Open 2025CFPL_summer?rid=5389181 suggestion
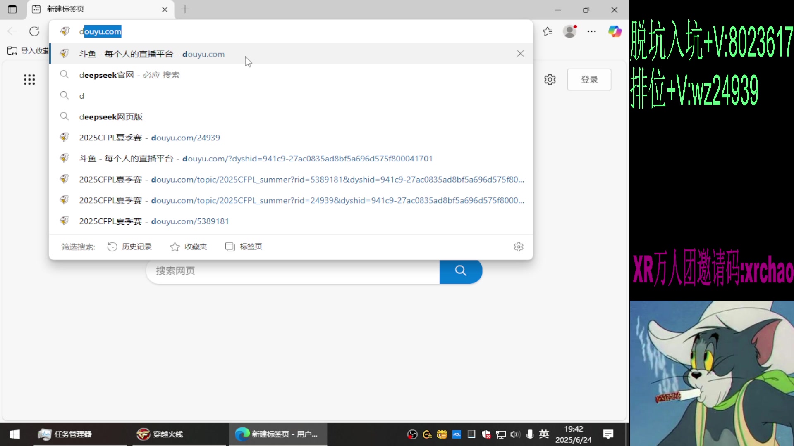 tap(291, 179)
